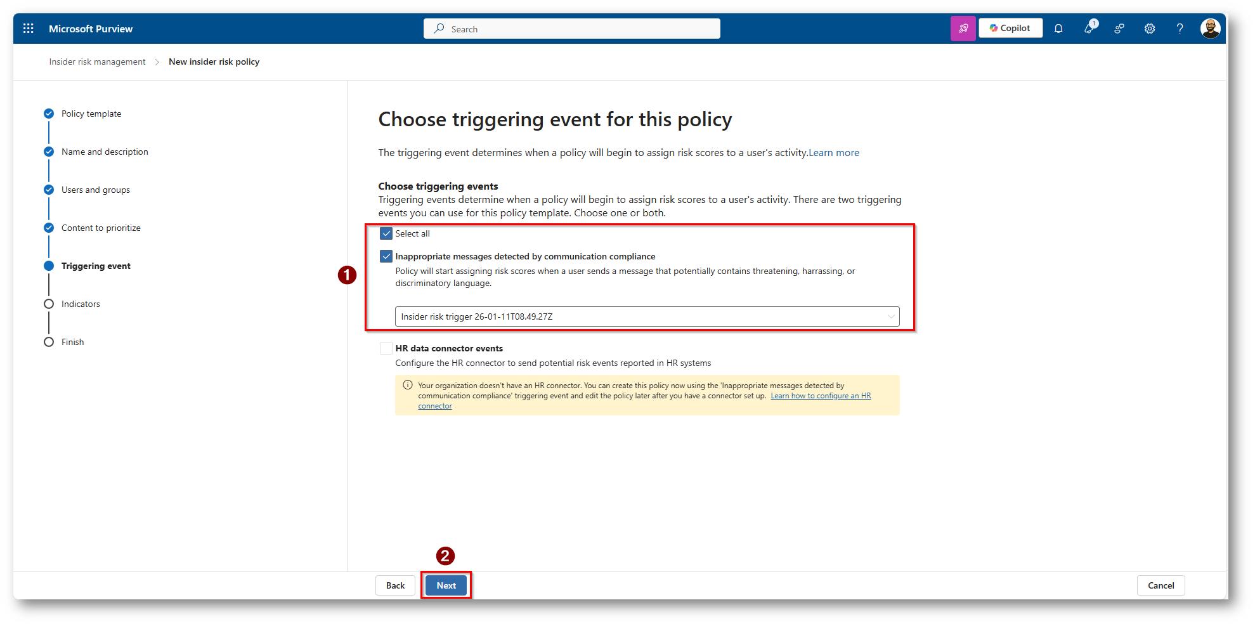
Task: Open the megaphone icon with badge 1
Action: point(1090,28)
